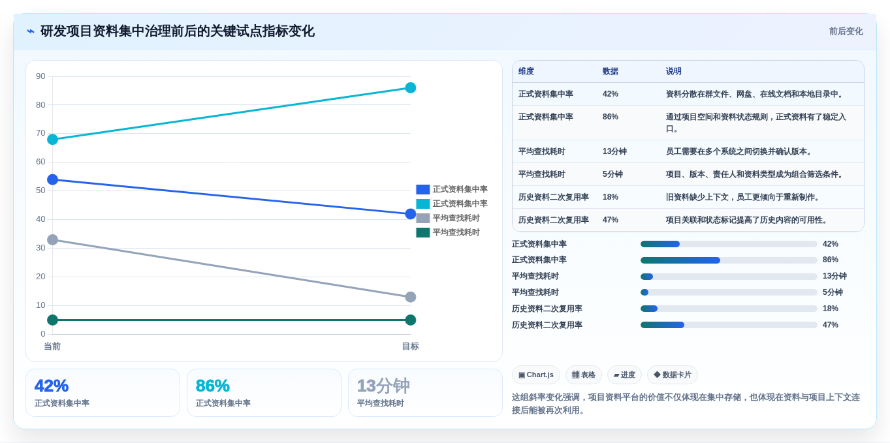
Task: Toggle the gray 平均查找耗时 legend label
Action: tap(456, 218)
